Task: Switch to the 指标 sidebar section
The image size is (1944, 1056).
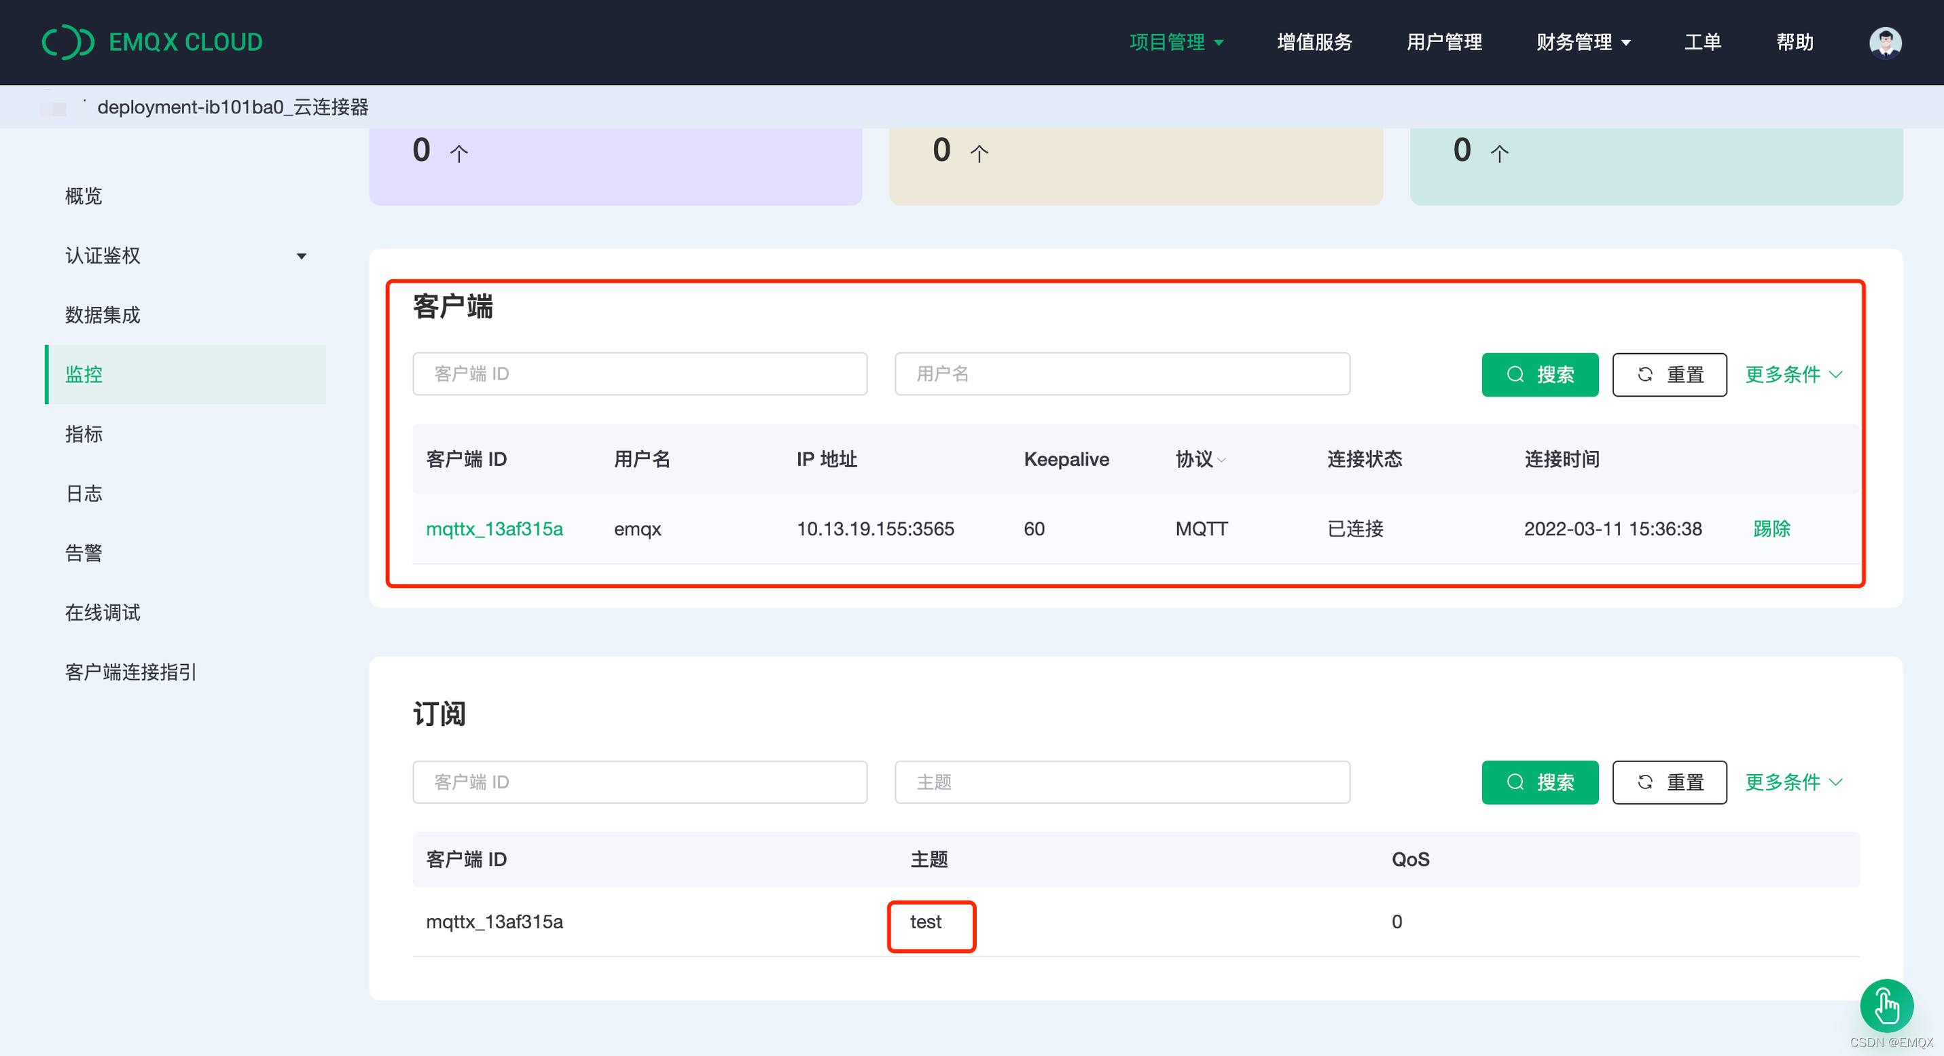Action: [x=83, y=434]
